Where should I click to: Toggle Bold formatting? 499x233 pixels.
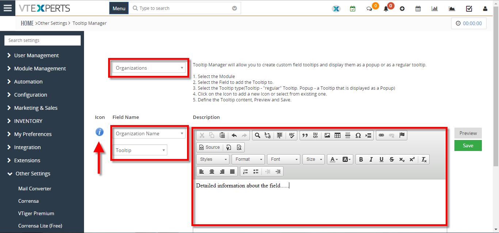point(361,159)
